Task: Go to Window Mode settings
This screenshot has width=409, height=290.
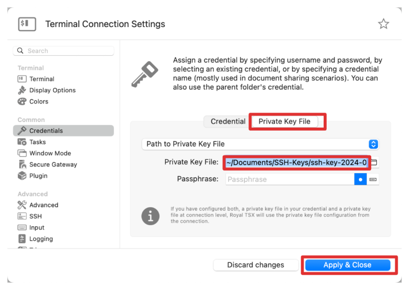Action: [x=50, y=153]
